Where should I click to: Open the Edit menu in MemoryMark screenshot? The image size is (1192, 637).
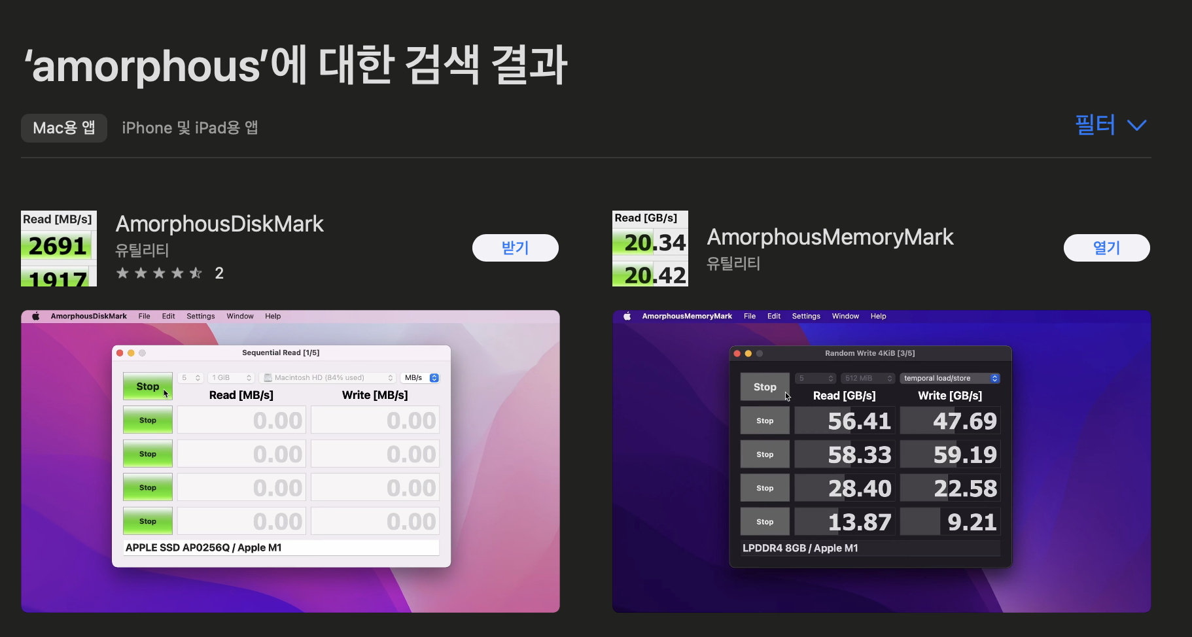point(774,316)
